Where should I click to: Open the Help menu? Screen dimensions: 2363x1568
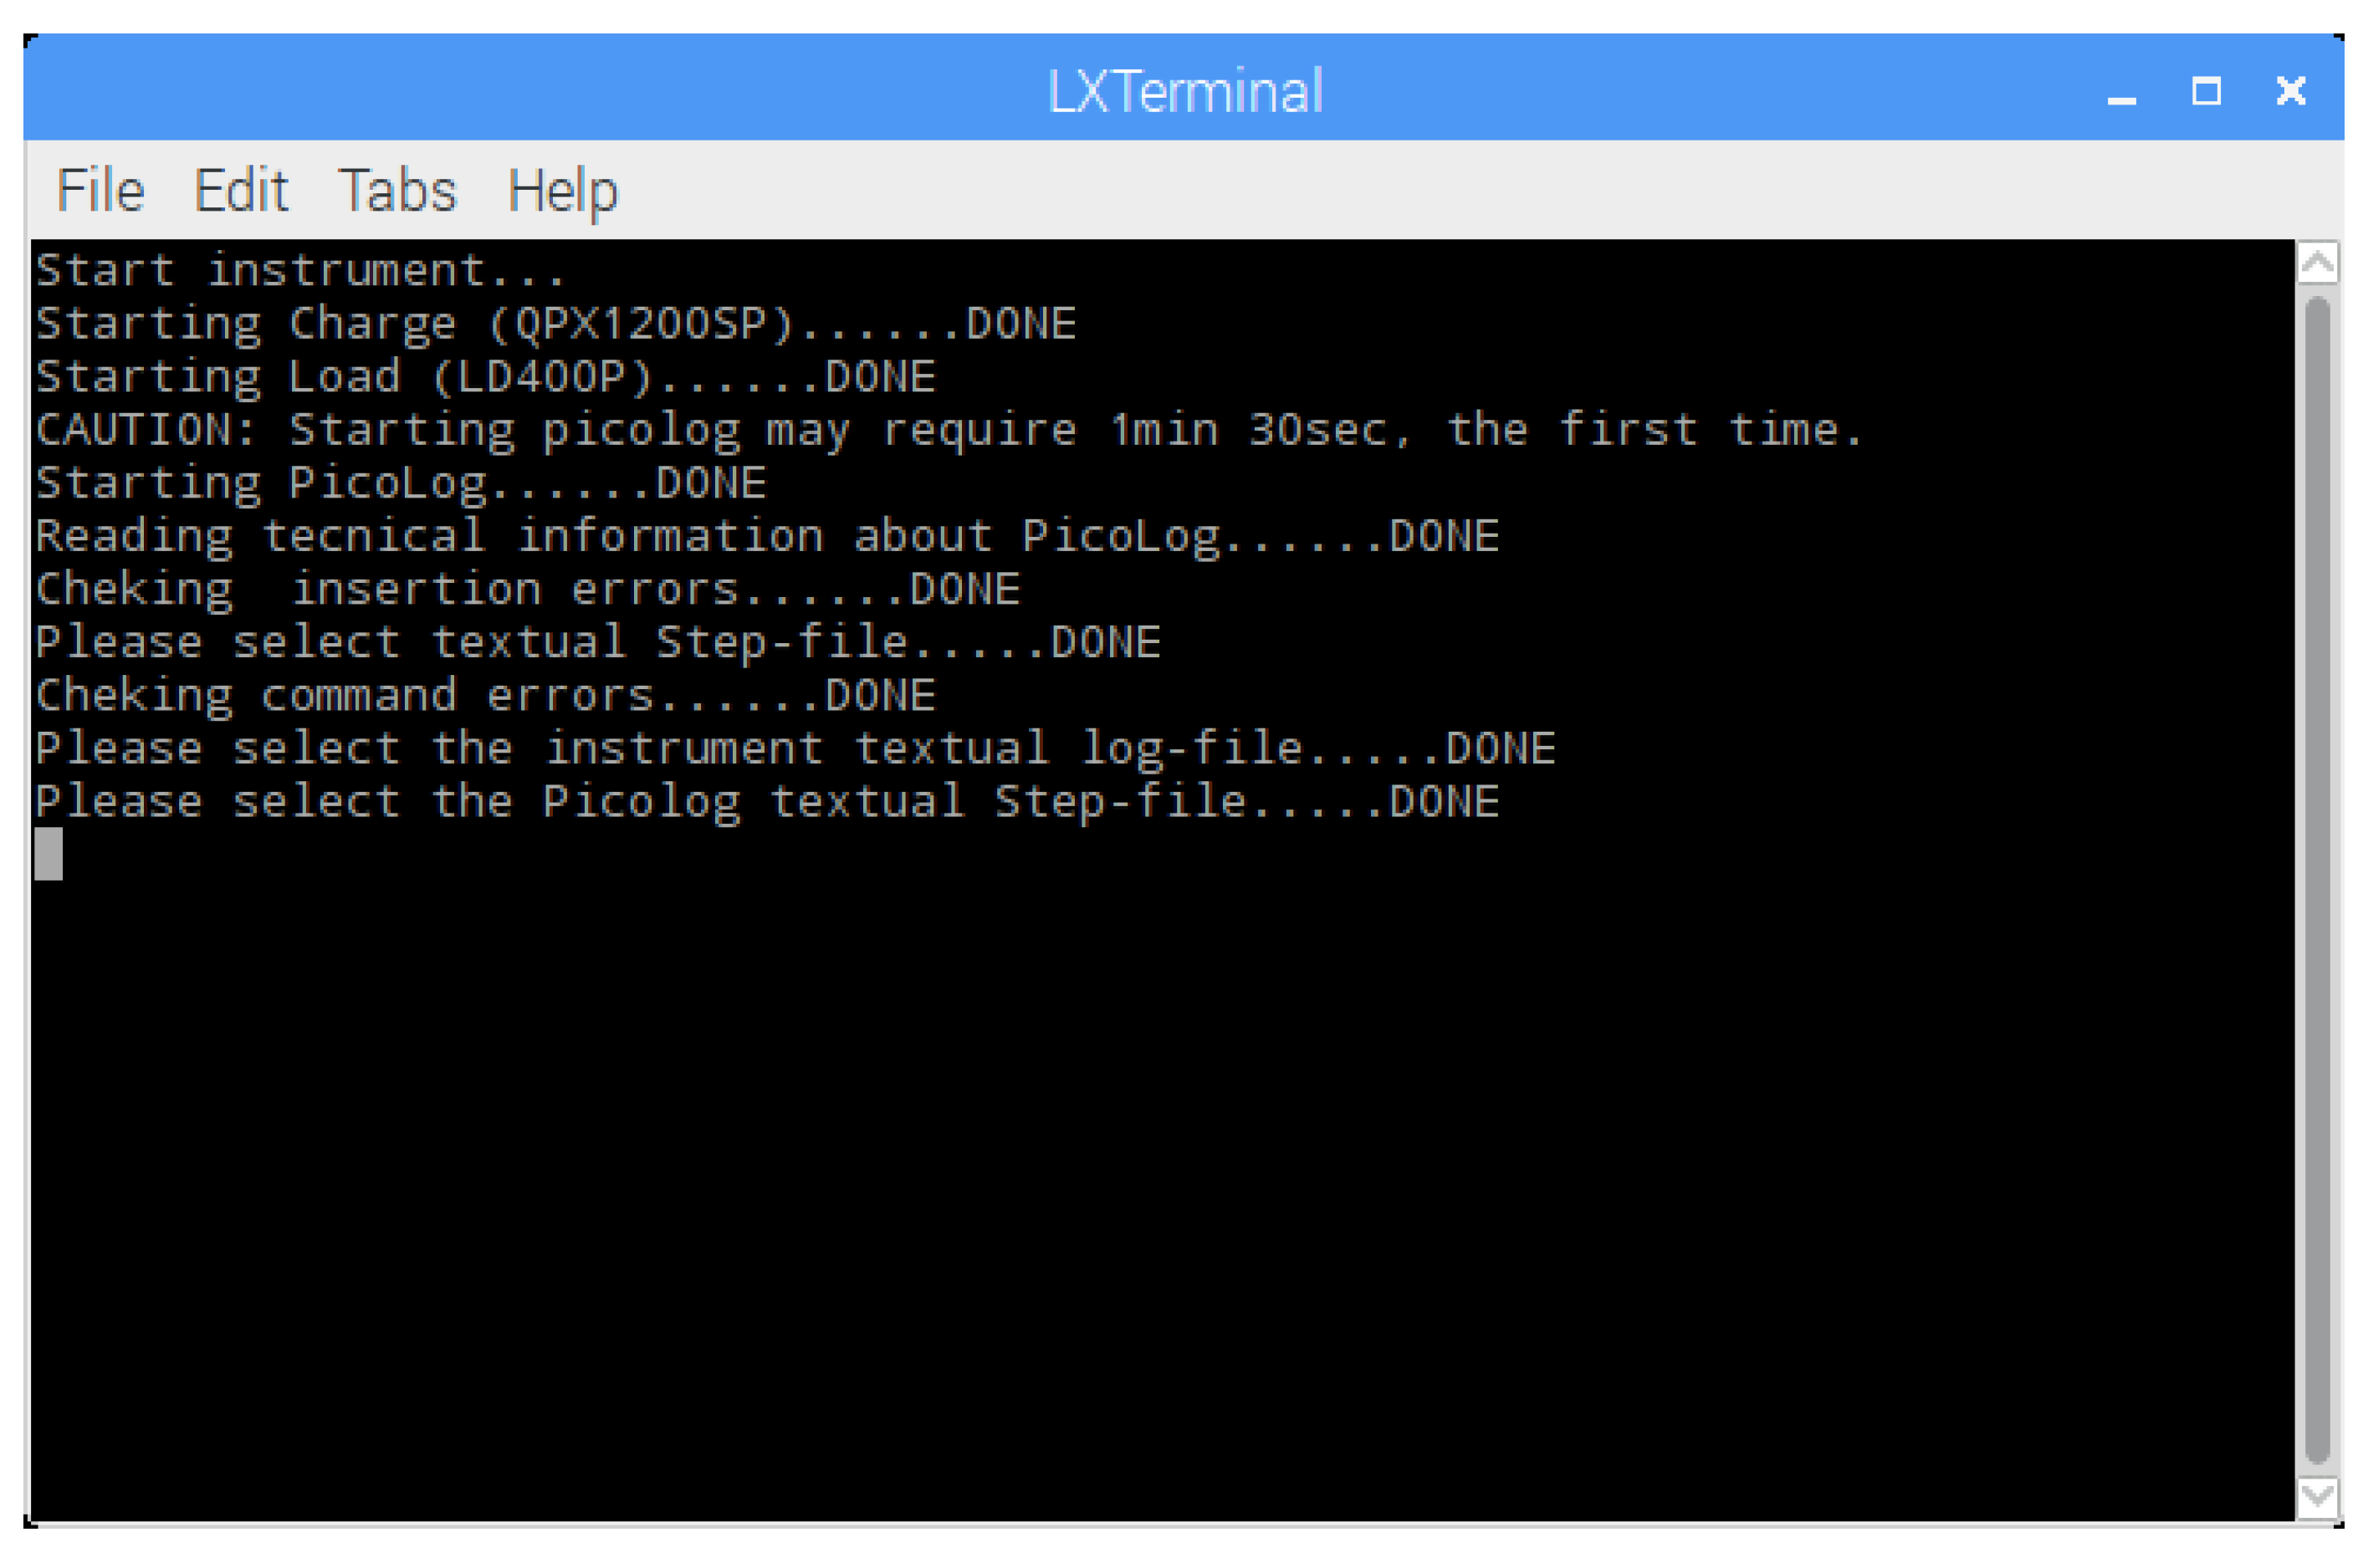pyautogui.click(x=562, y=190)
